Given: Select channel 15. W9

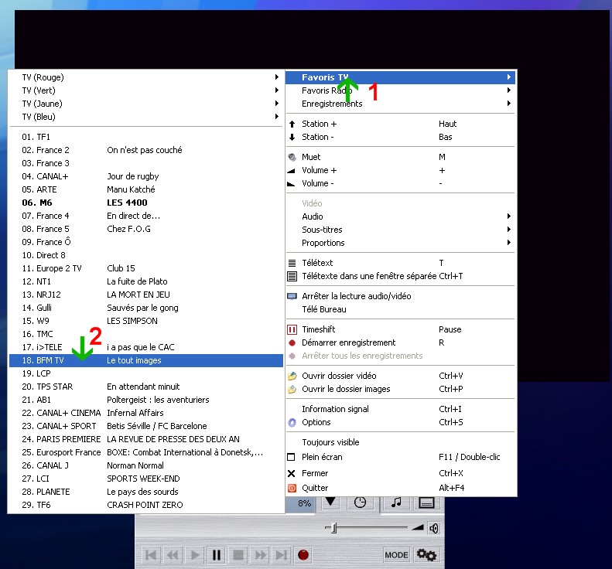Looking at the screenshot, I should coord(146,321).
